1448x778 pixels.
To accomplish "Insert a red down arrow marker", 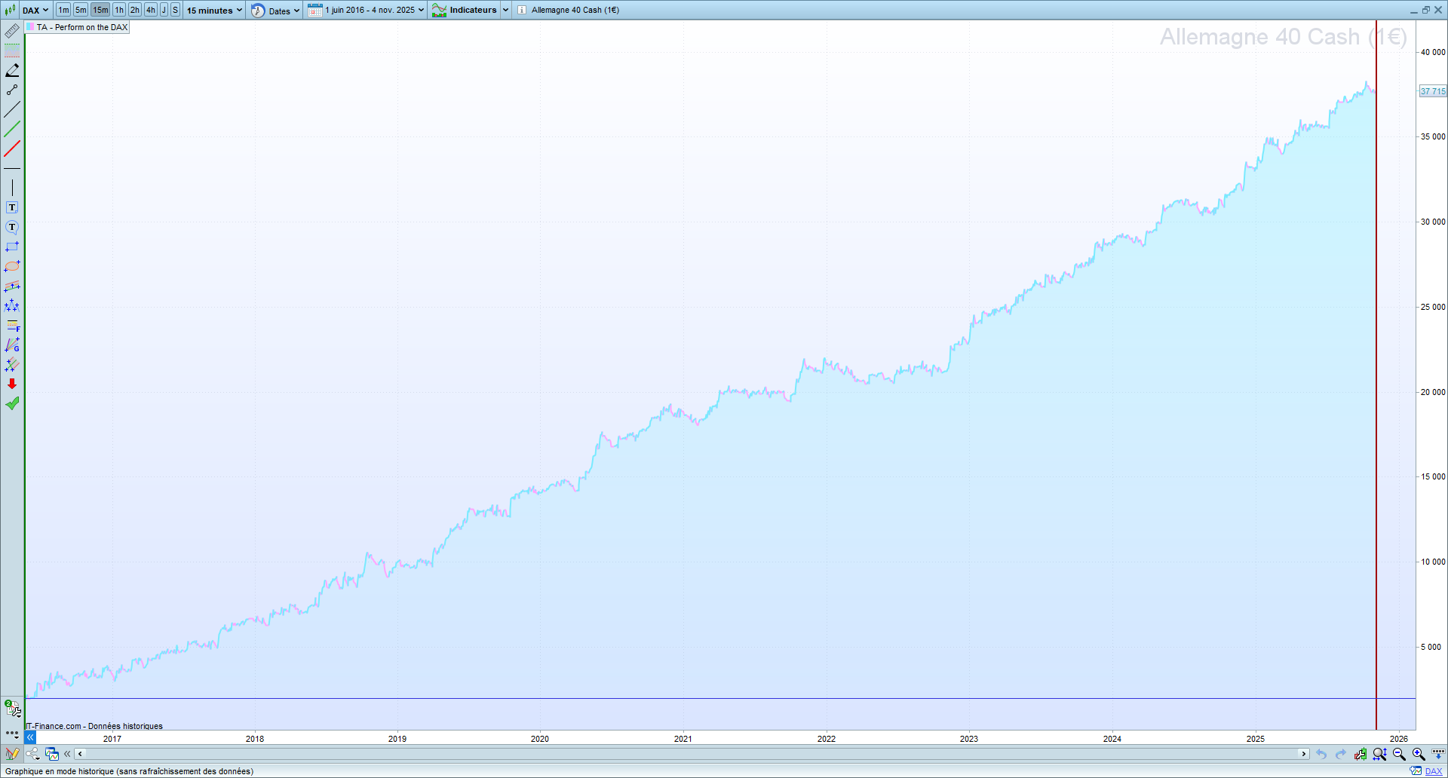I will [12, 384].
